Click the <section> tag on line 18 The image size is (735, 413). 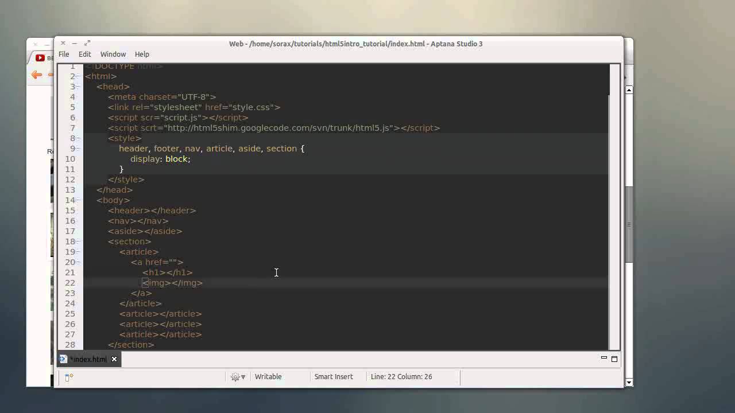(x=130, y=241)
